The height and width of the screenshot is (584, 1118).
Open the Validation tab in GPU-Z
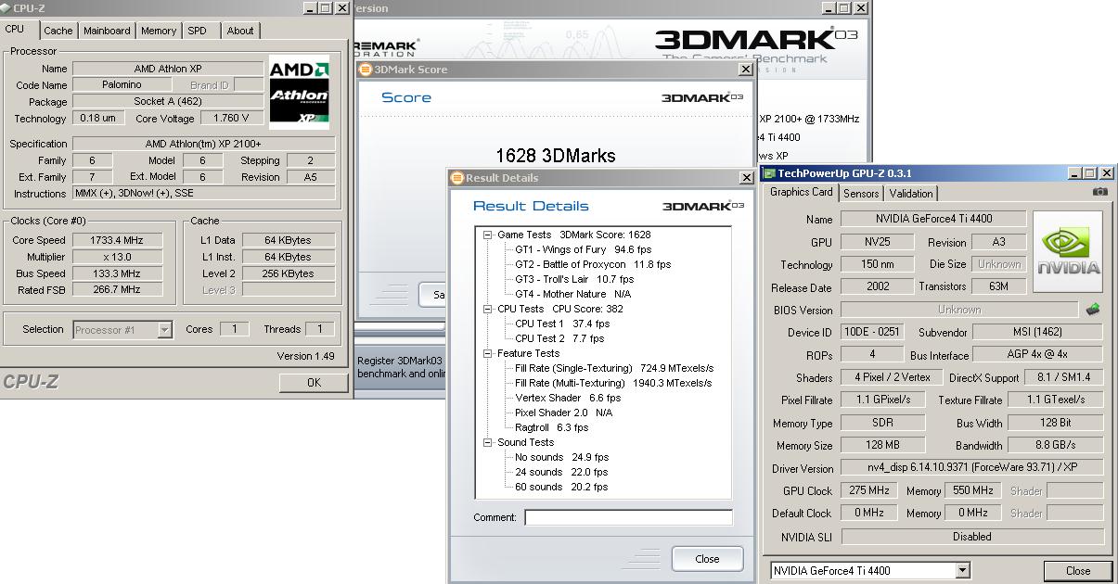click(911, 194)
